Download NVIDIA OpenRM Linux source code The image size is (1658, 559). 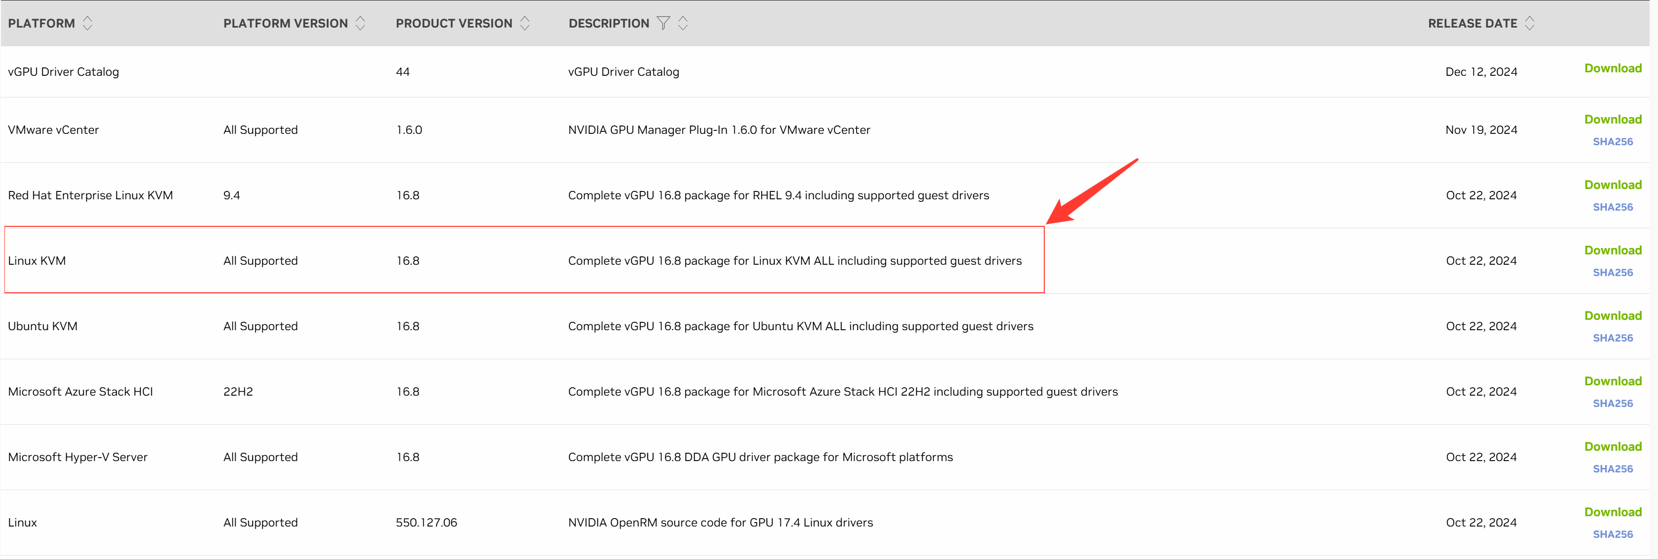[x=1612, y=512]
